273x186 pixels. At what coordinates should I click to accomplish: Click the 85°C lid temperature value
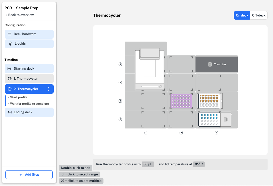[x=199, y=164]
